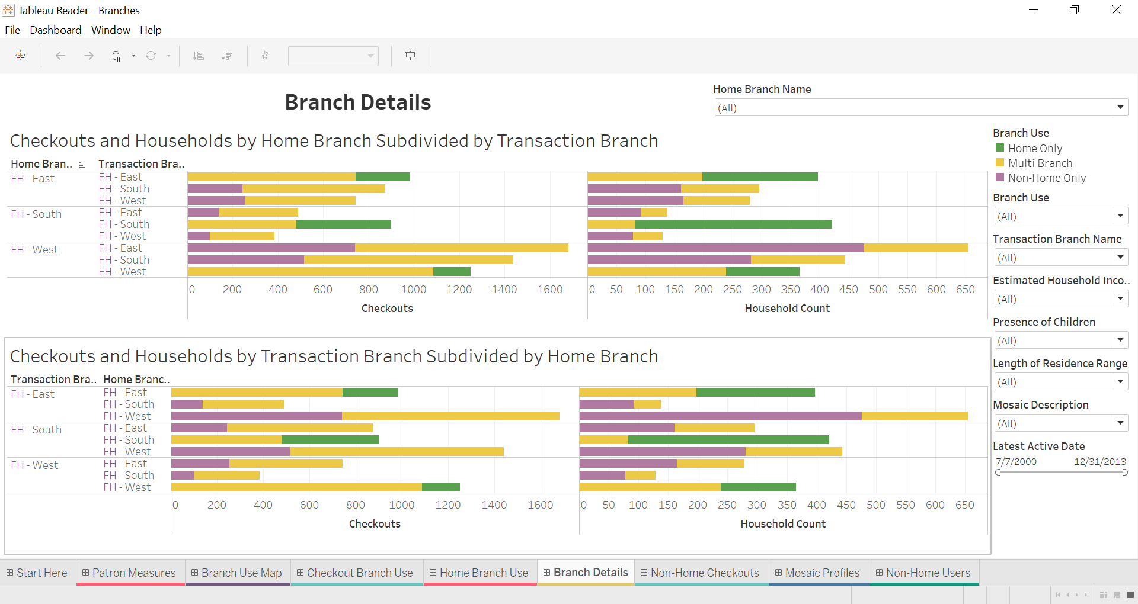Screen dimensions: 1138x604
Task: Click the 12/31/2013 end date value
Action: pos(1100,461)
